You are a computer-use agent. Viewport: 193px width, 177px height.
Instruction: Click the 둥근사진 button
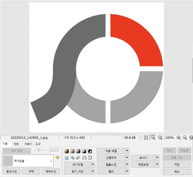[x=12, y=171]
